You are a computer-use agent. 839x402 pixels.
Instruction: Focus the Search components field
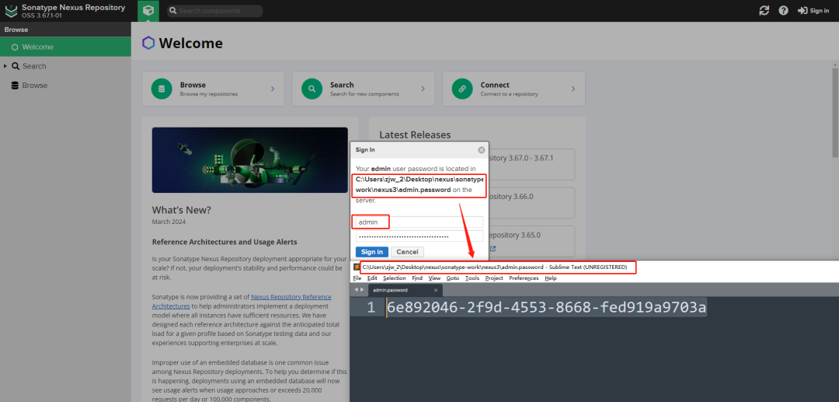[215, 11]
